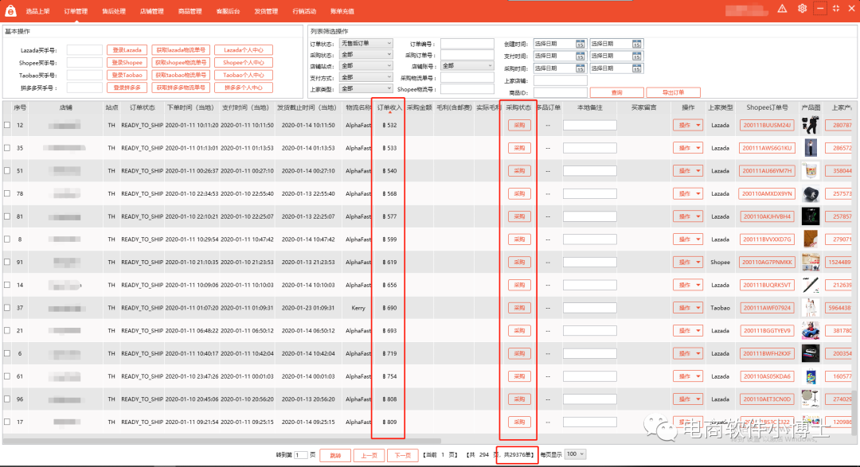Switch to the 商品管理 tab

(x=190, y=11)
